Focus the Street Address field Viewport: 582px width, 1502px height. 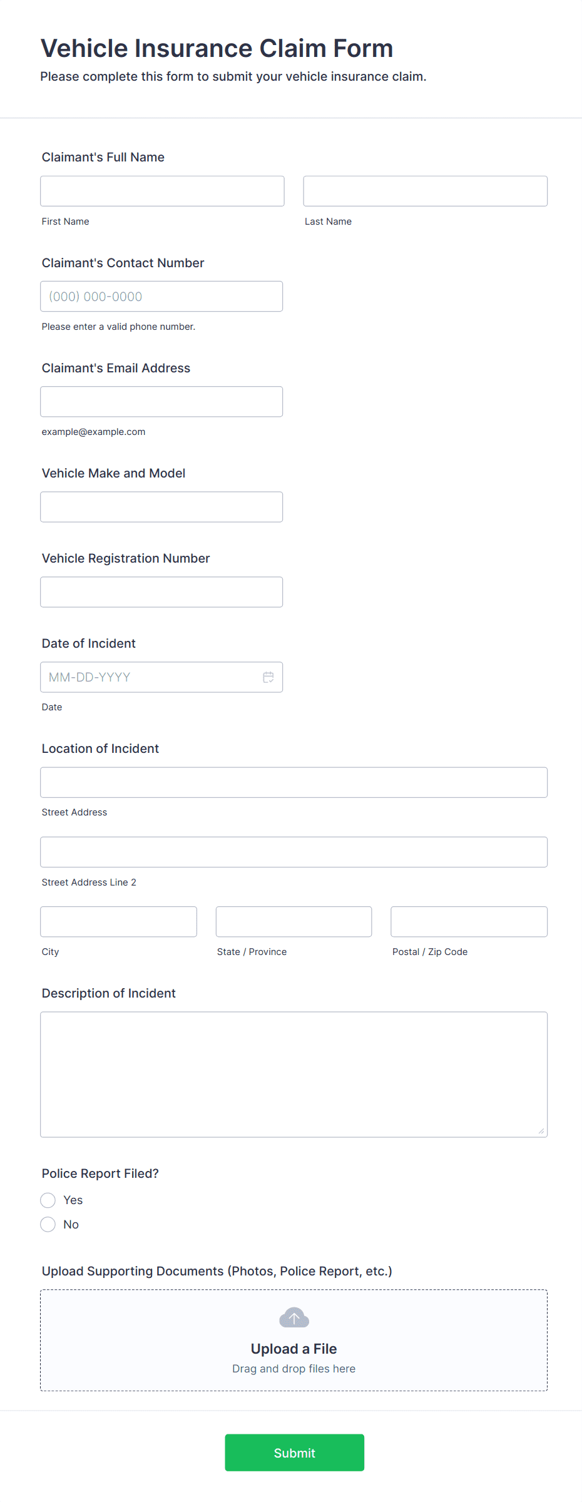tap(294, 782)
